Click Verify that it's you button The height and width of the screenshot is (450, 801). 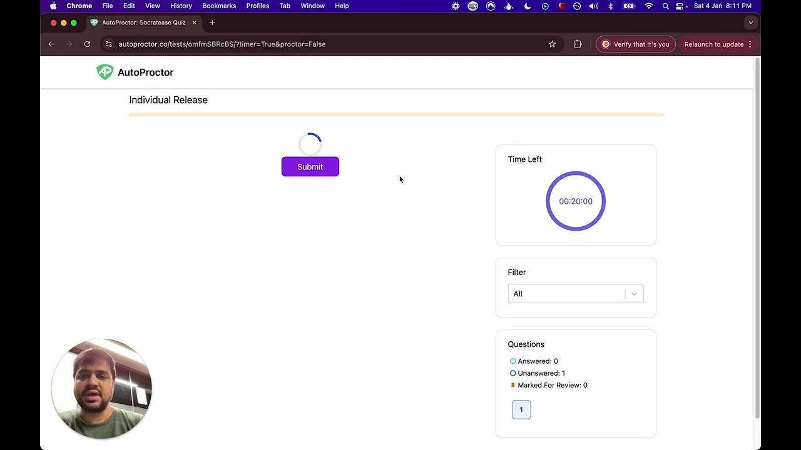tap(635, 44)
